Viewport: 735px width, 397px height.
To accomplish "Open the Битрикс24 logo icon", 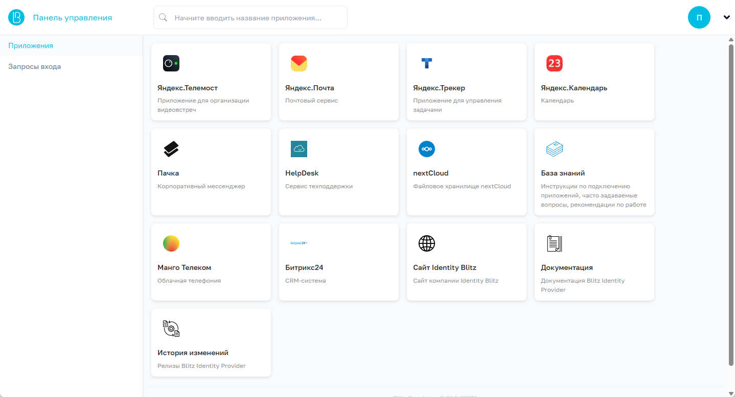I will [299, 243].
